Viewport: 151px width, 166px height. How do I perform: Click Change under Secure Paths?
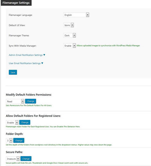point(26,159)
